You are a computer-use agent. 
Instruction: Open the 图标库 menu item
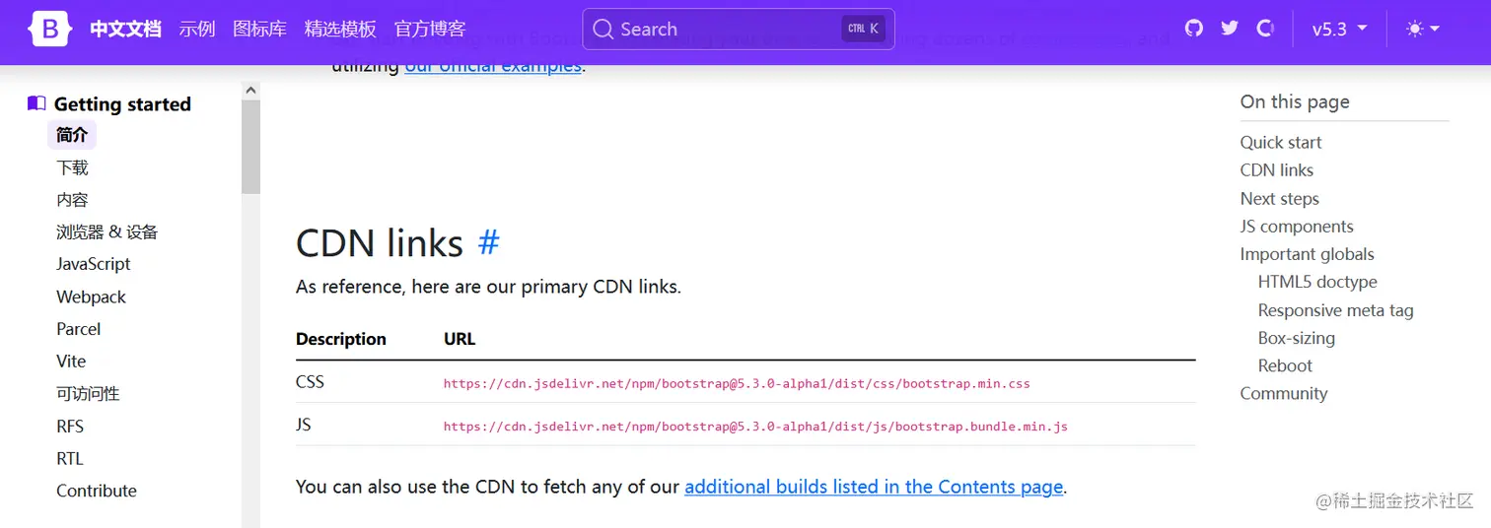[259, 29]
